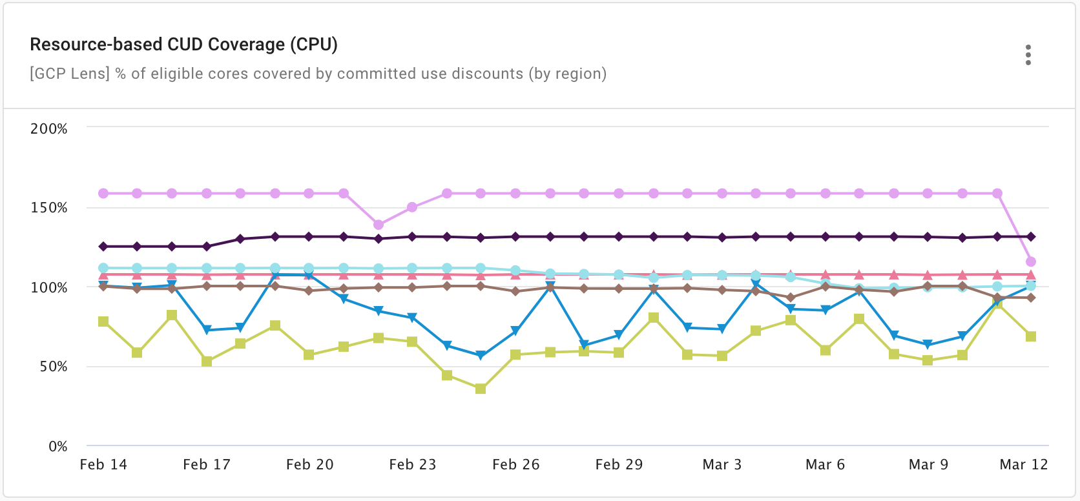Open the Feb 20 axis label options

click(309, 464)
